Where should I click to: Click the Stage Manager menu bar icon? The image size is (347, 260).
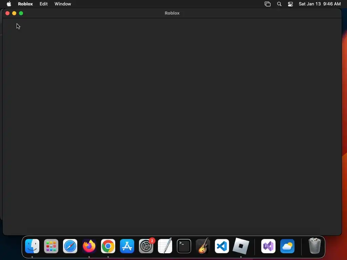tap(268, 4)
